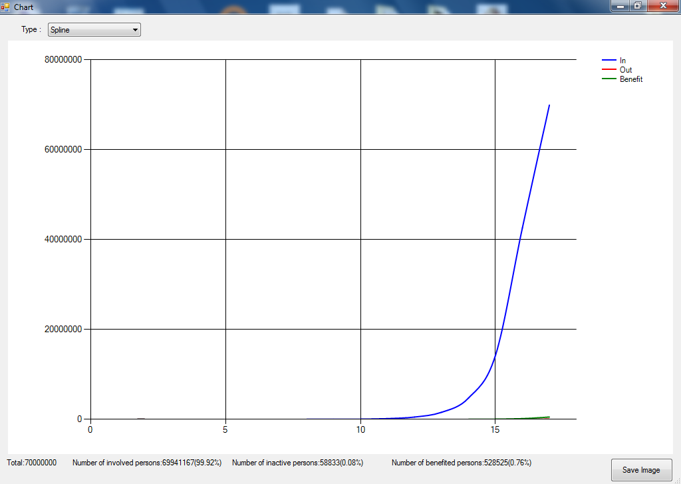Click the 'Type :' label
Image resolution: width=681 pixels, height=484 pixels.
tap(31, 29)
